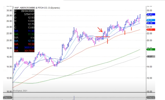Click the ANF Abercrombie & Fitch chart title

pyautogui.click(x=37, y=8)
